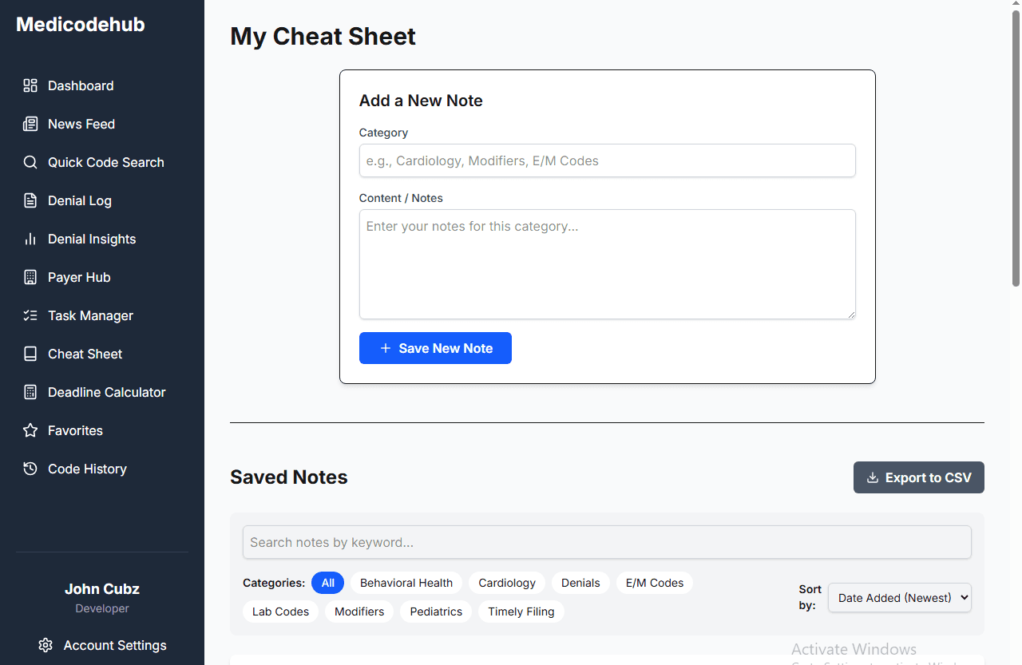Open Code History
Viewport: 1022px width, 665px height.
(x=102, y=469)
